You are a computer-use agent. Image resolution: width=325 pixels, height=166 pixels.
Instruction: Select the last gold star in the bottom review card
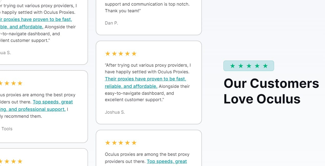tap(134, 143)
